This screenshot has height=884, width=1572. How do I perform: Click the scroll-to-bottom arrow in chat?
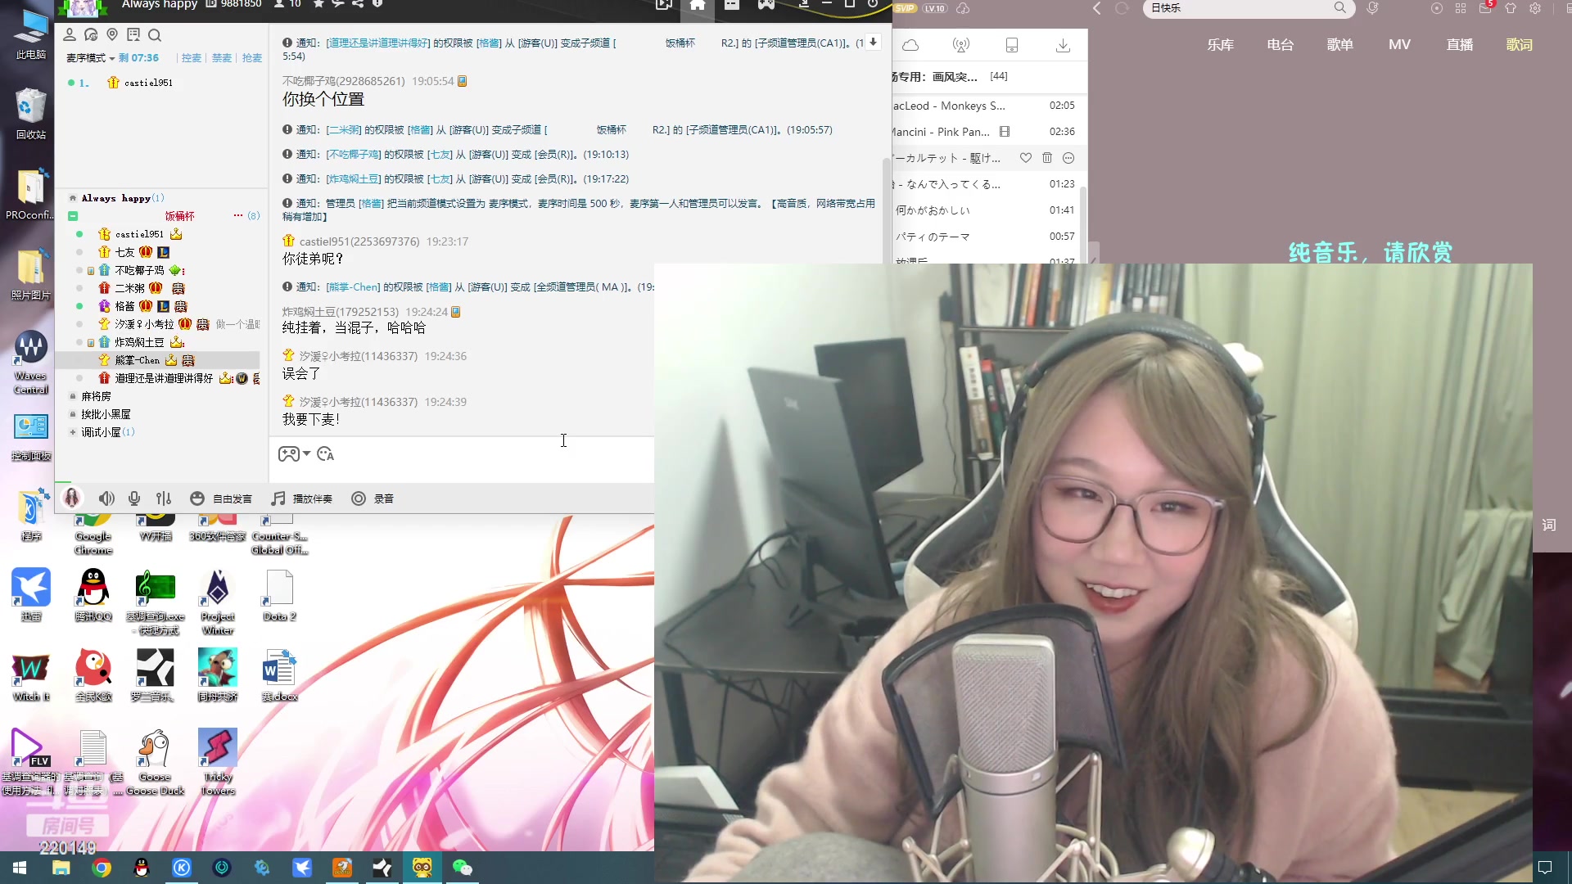[x=873, y=42]
